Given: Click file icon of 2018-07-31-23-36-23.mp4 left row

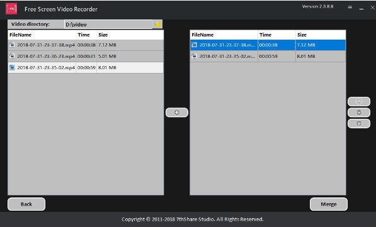Looking at the screenshot, I should pos(12,56).
